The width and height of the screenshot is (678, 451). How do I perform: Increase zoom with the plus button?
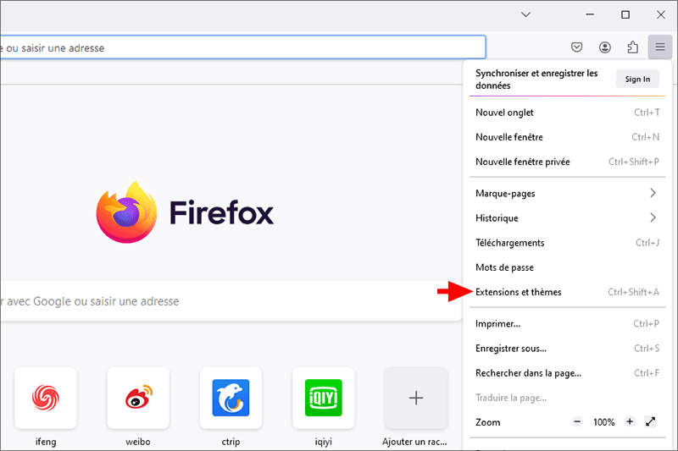pos(630,421)
